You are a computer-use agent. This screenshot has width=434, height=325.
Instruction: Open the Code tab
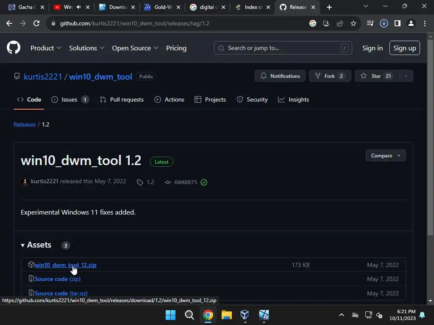pos(29,99)
